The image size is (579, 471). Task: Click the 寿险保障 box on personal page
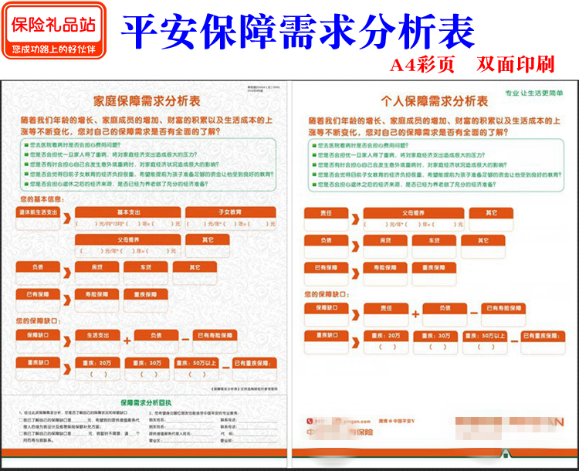385,274
